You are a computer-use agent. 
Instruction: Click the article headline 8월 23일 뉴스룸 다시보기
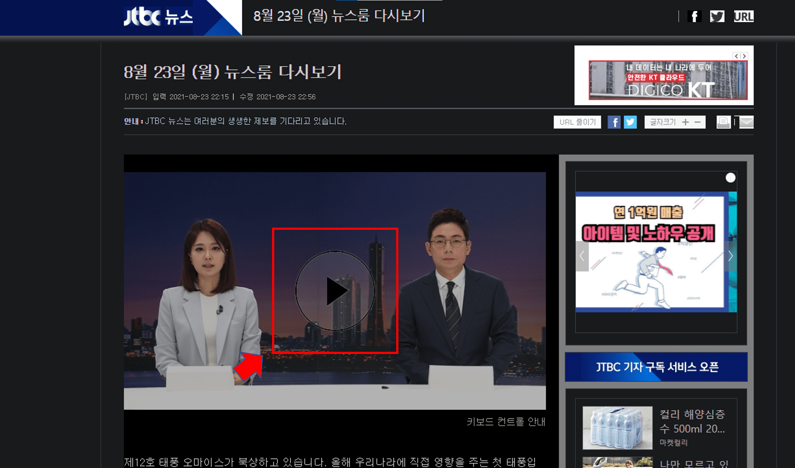tap(233, 72)
